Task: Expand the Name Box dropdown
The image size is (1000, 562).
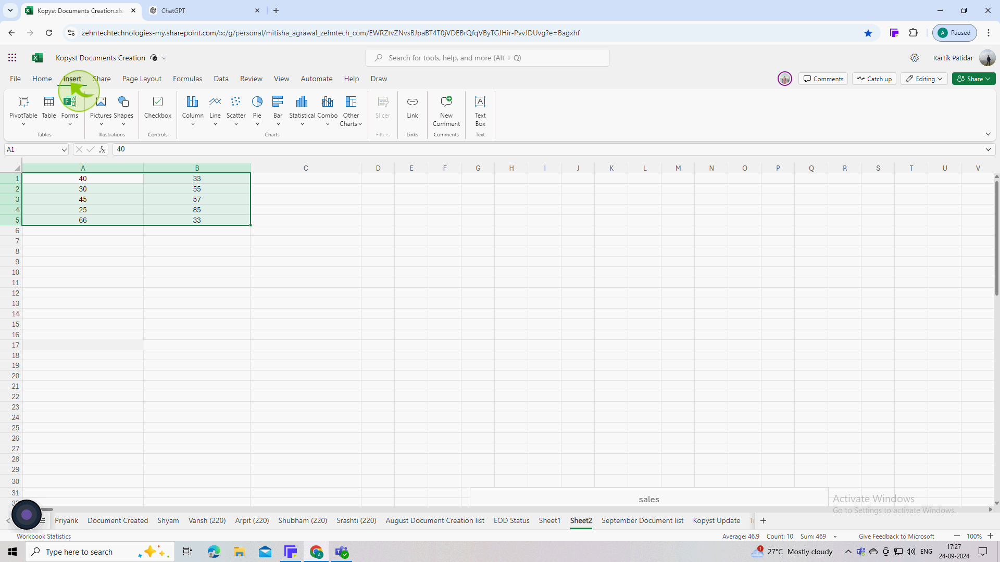Action: click(64, 150)
